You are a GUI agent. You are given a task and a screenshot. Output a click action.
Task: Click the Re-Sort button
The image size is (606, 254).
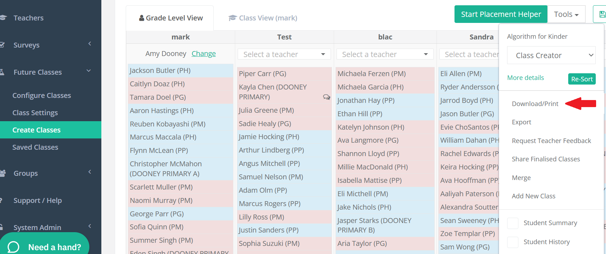582,79
